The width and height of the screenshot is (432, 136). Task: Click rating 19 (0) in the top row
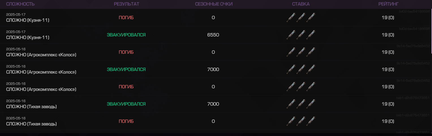tap(388, 18)
